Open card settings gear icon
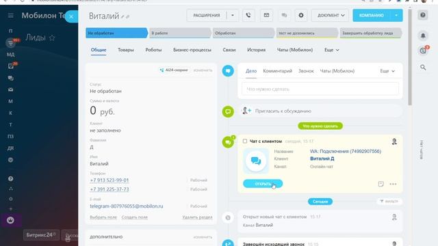Screen dimensions: 438x246 [x=301, y=15]
